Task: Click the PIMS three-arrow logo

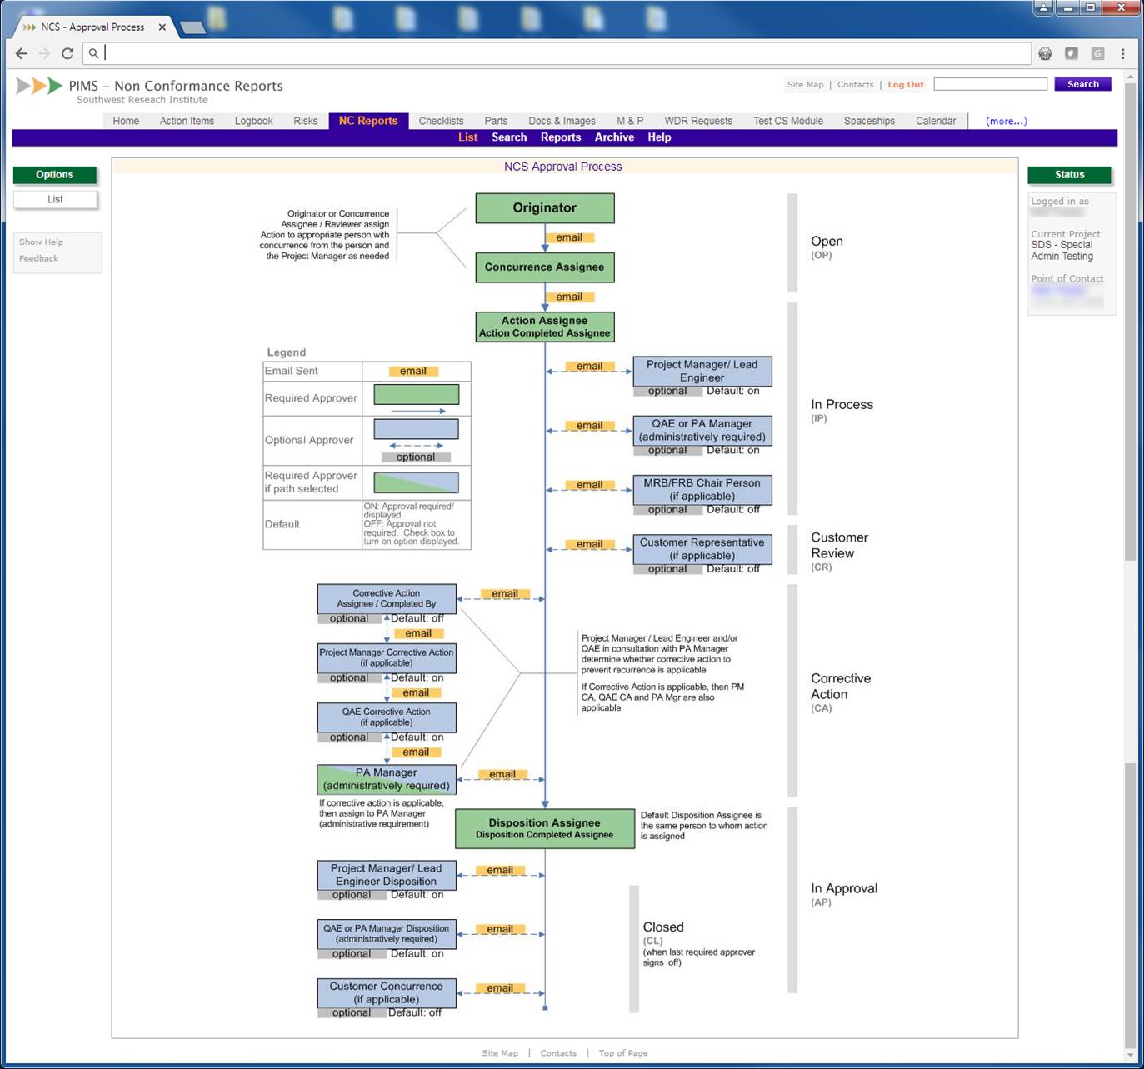Action: point(39,86)
